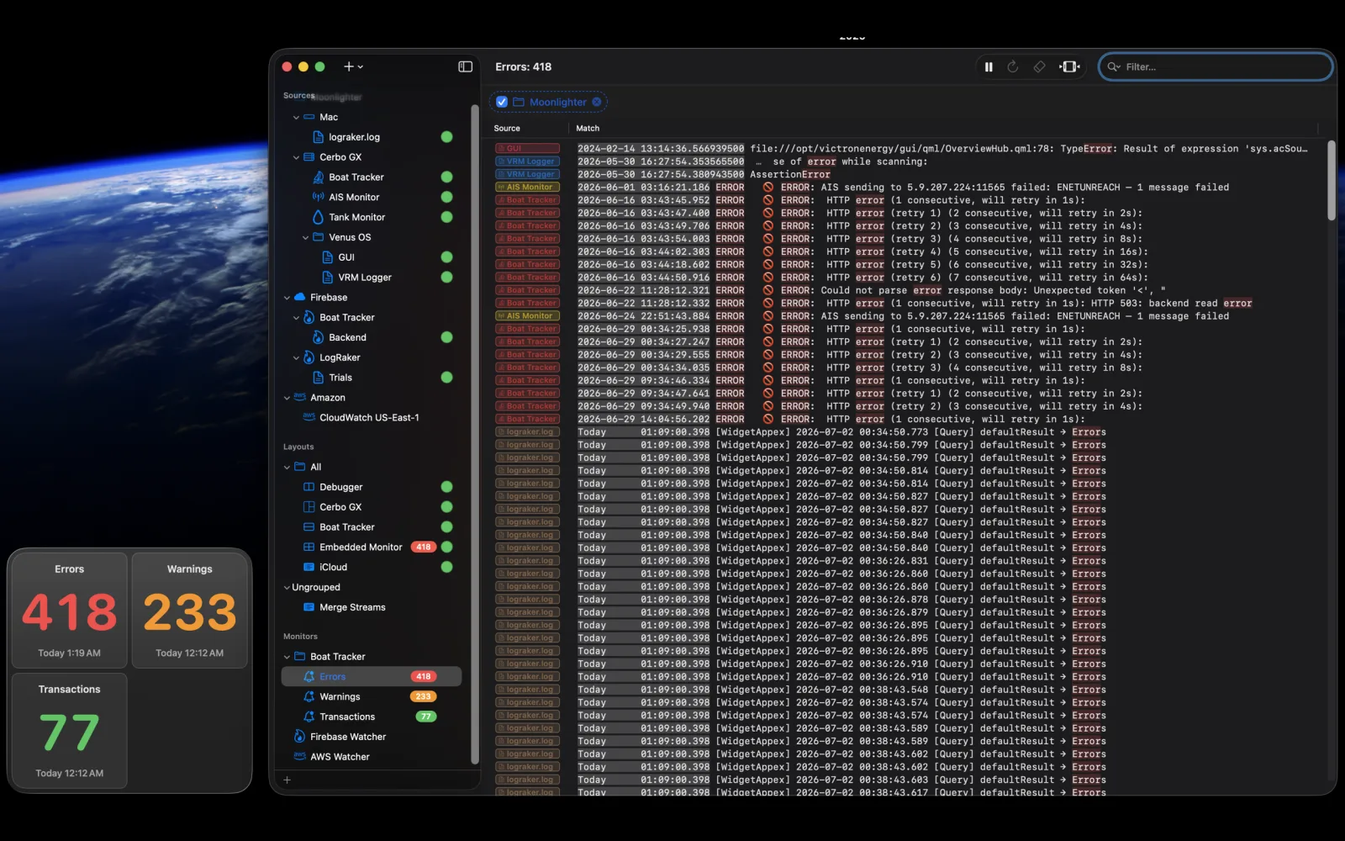Click the Boat Tracker layout icon
The width and height of the screenshot is (1345, 841).
pyautogui.click(x=309, y=527)
